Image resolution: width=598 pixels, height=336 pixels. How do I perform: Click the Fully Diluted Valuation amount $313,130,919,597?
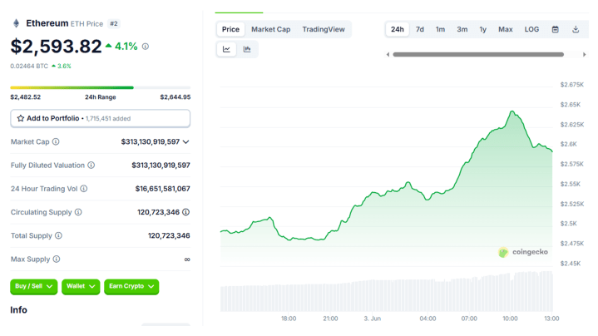pos(161,166)
